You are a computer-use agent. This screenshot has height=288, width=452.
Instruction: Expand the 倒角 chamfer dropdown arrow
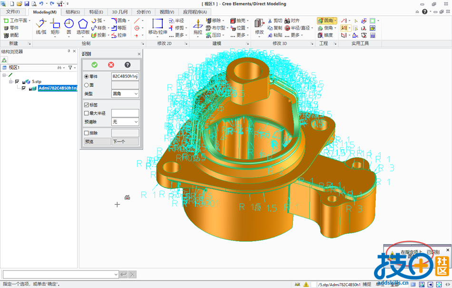pyautogui.click(x=335, y=28)
